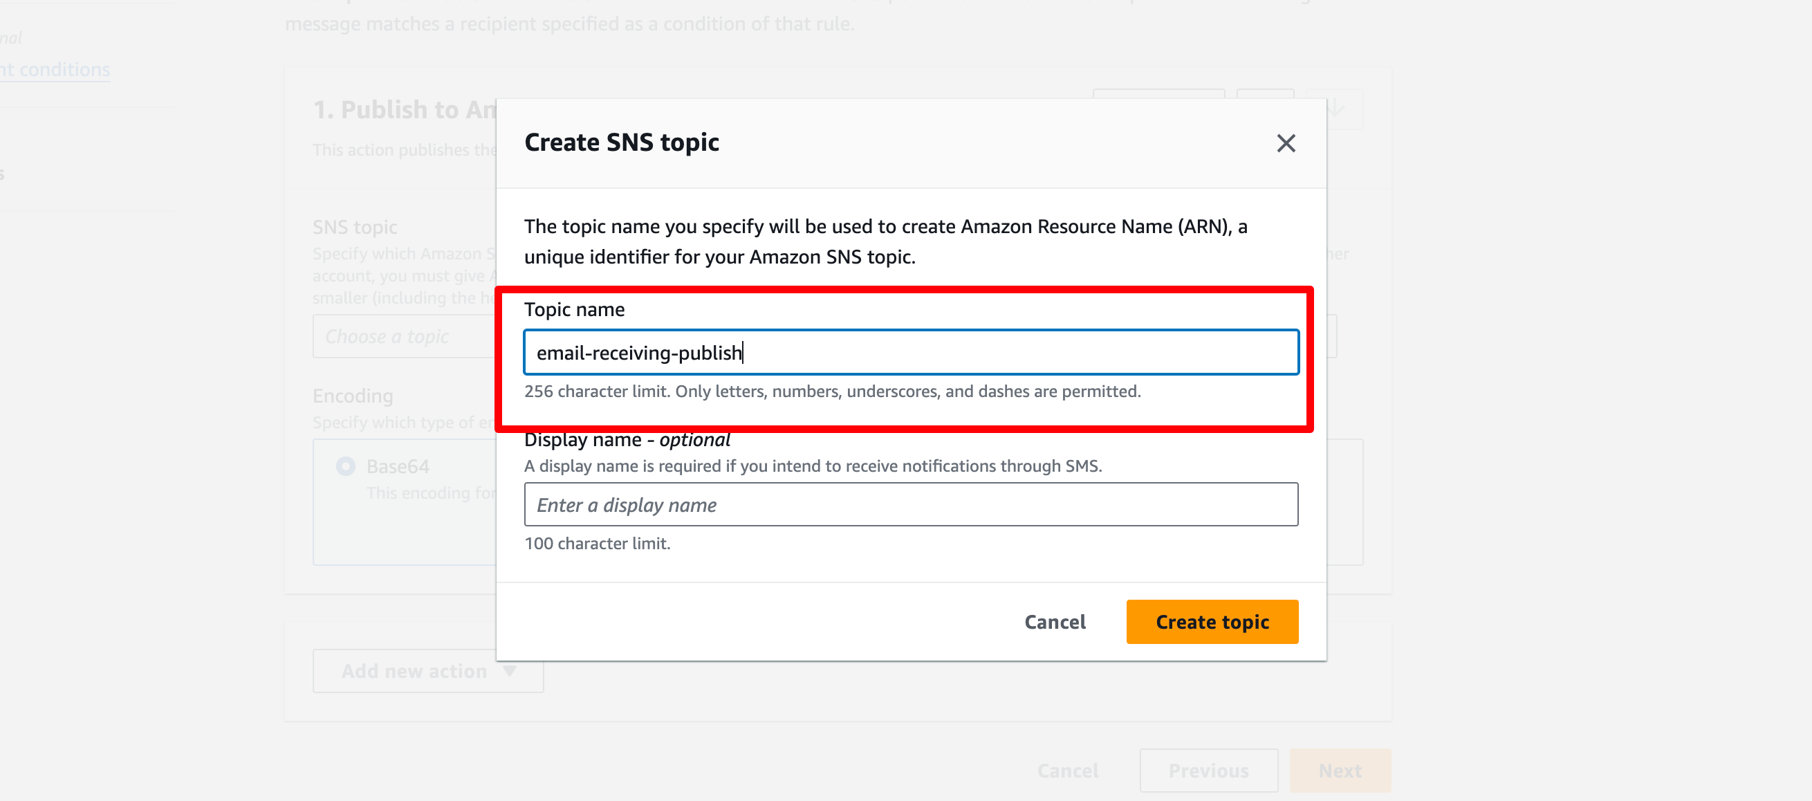Click the 1. Publish to Amazon action heading
The image size is (1812, 801).
(x=405, y=110)
